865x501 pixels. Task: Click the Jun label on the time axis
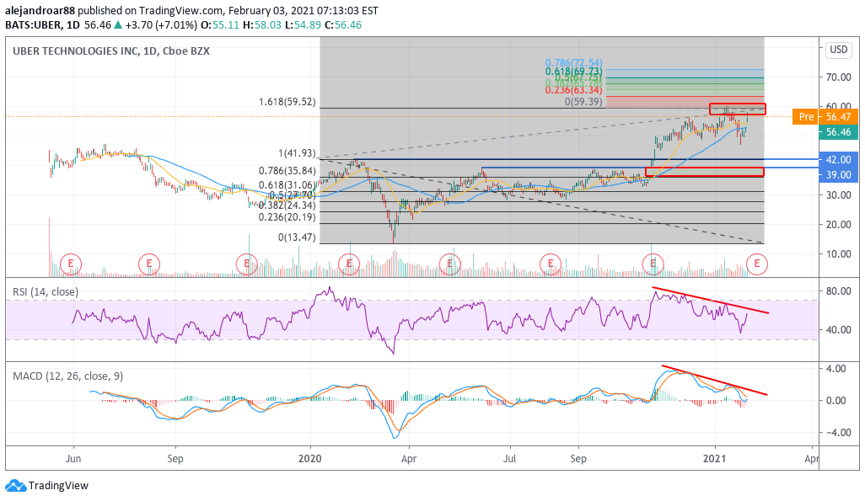click(x=73, y=459)
